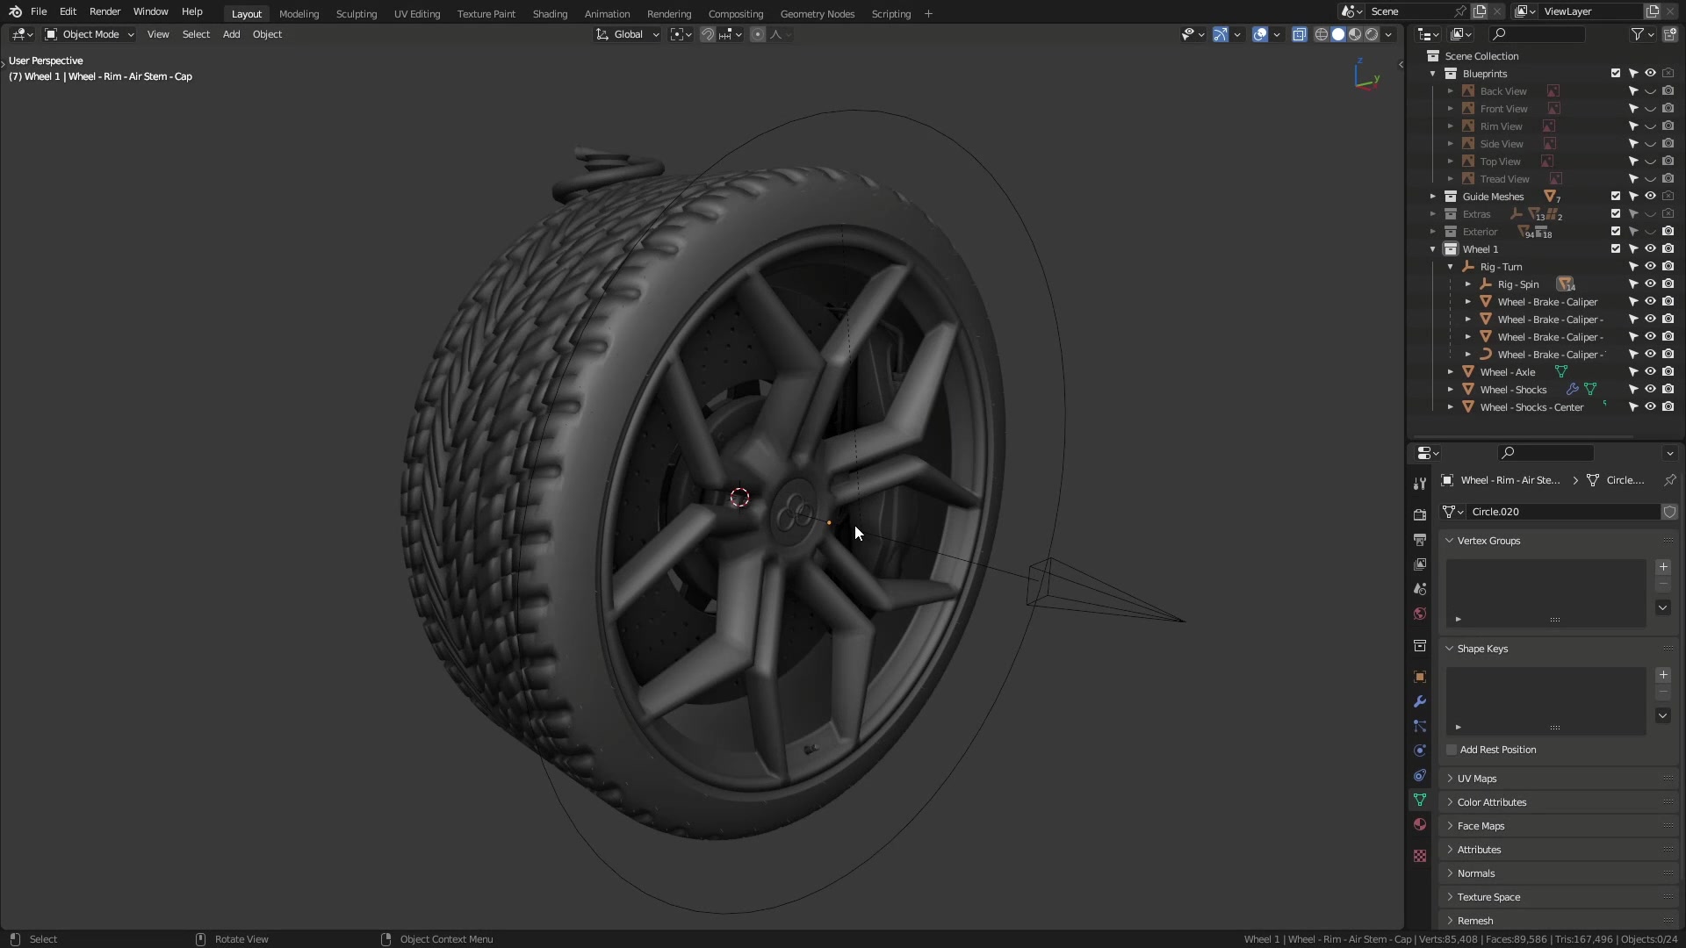This screenshot has width=1686, height=948.
Task: Click the Blender logo menu
Action: pos(15,11)
